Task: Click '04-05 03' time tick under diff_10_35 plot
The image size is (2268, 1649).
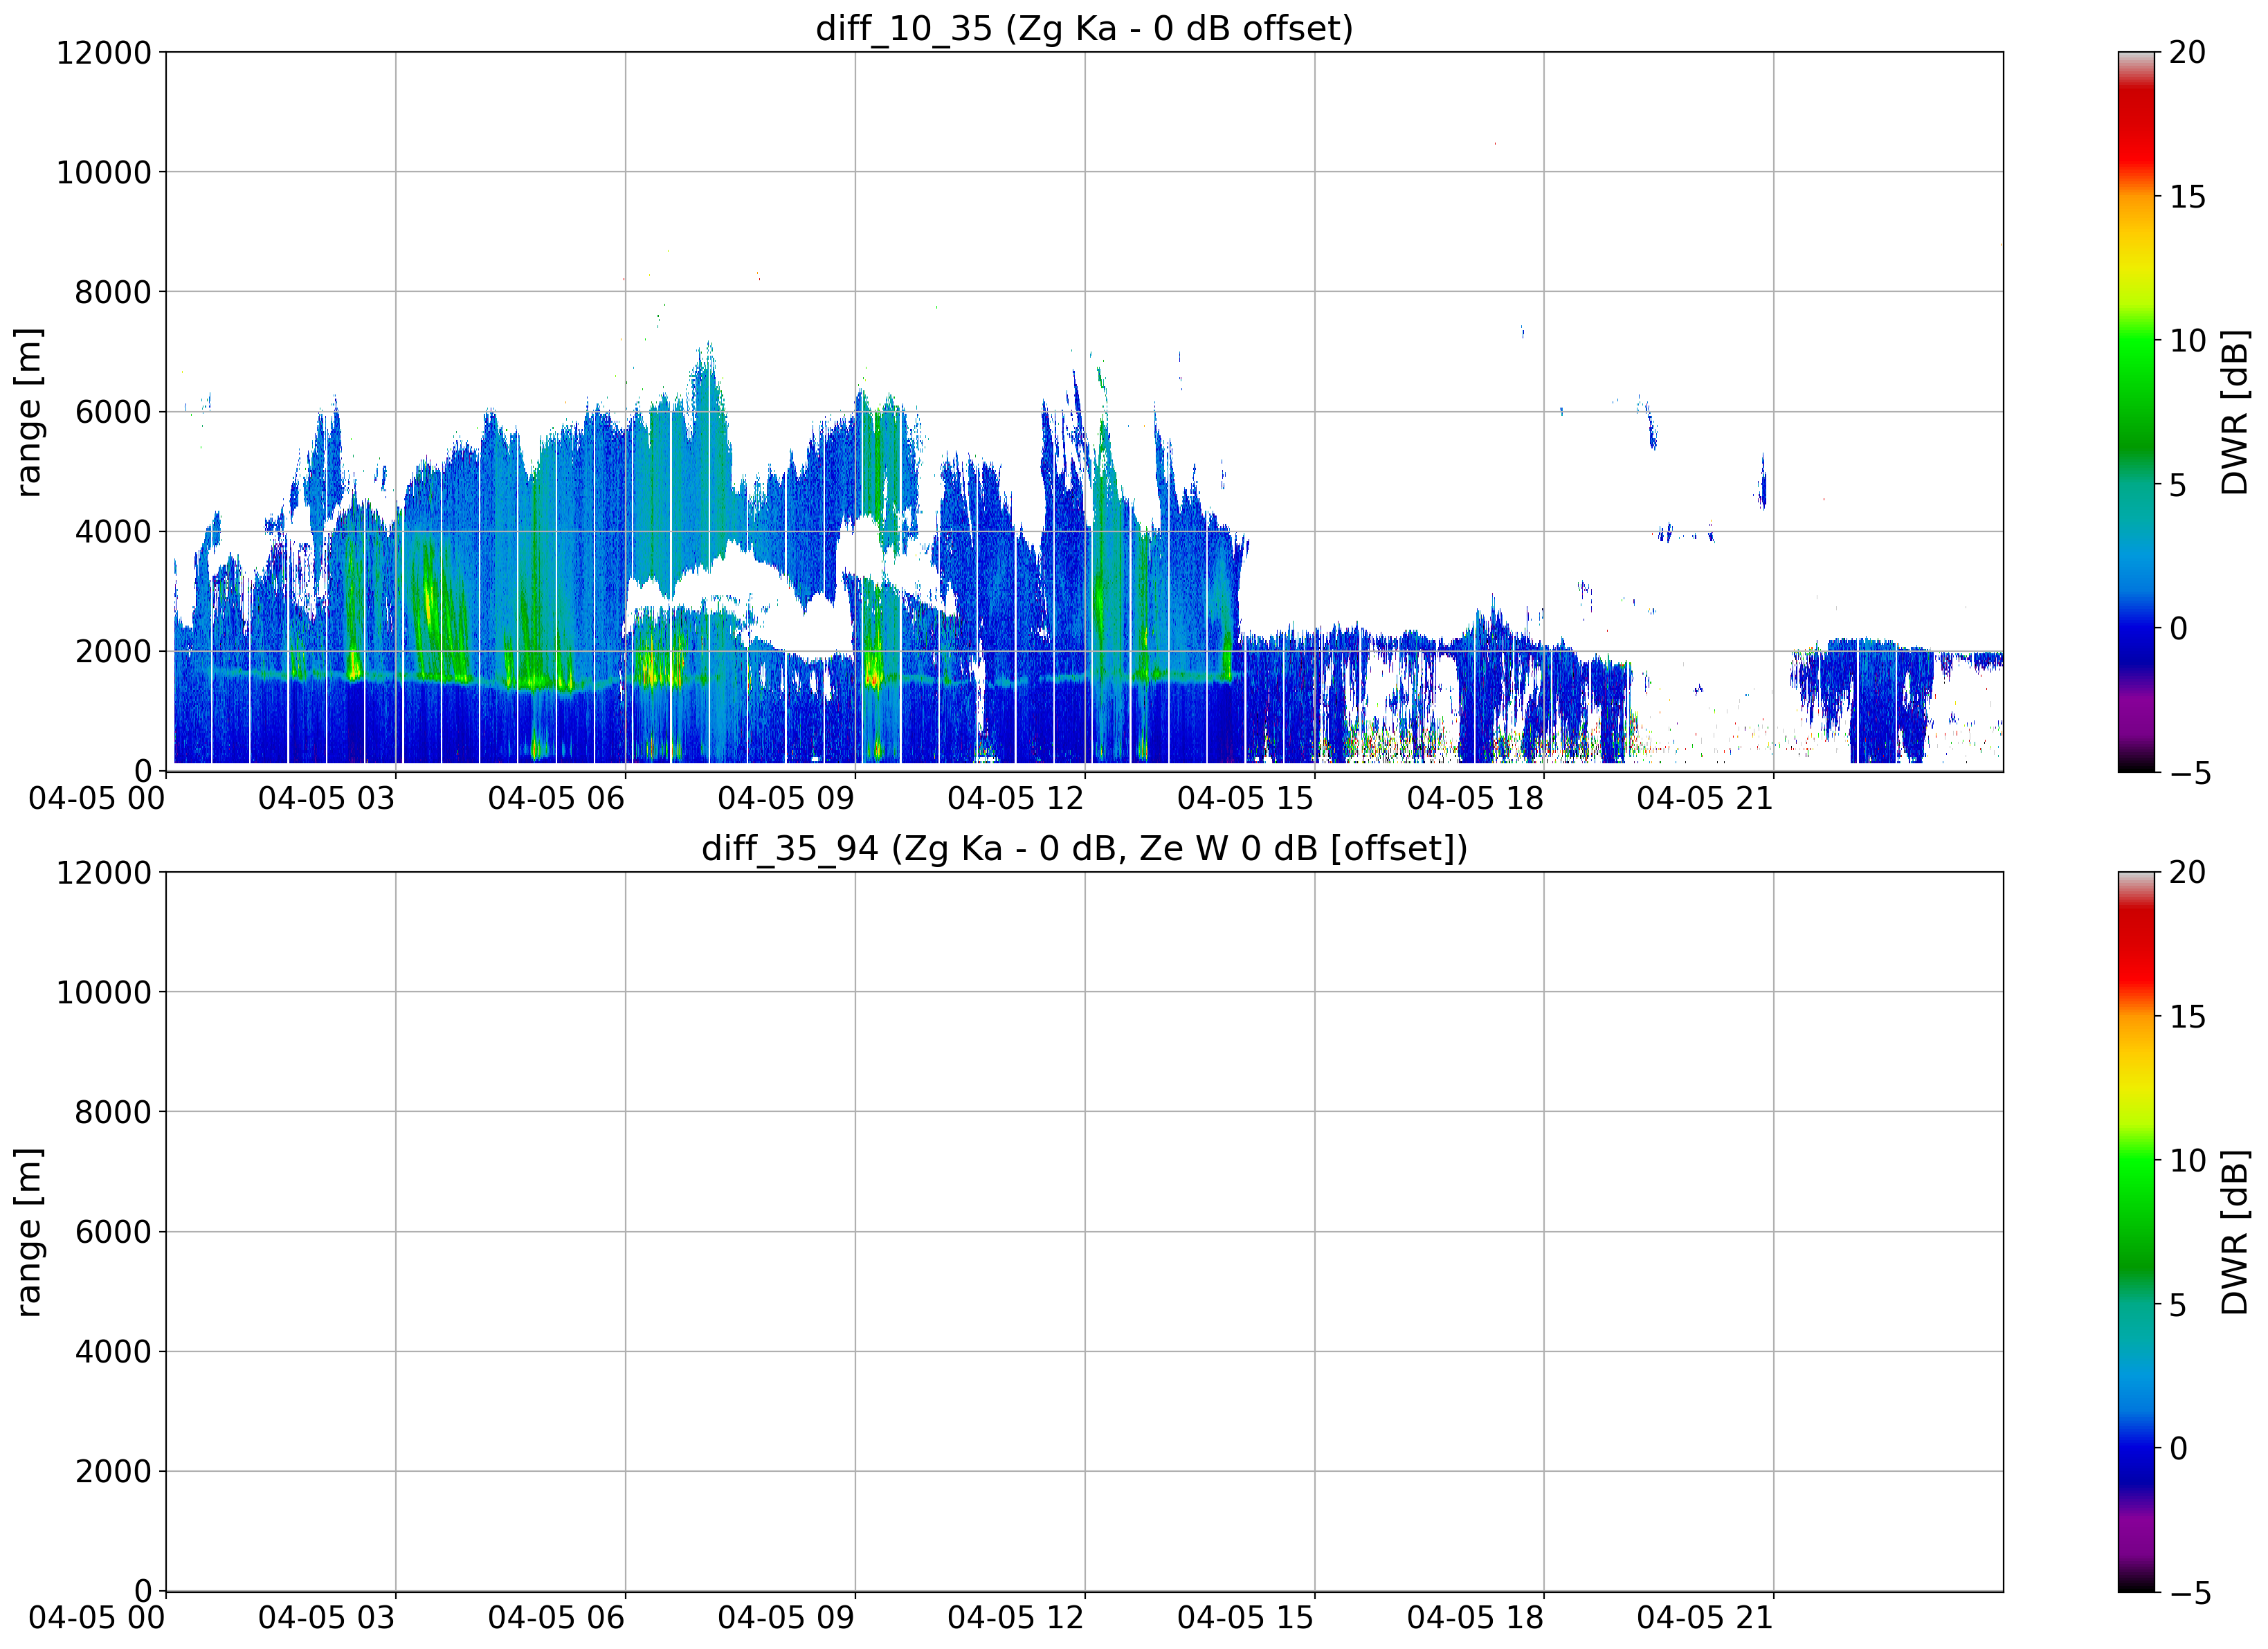Action: [327, 798]
